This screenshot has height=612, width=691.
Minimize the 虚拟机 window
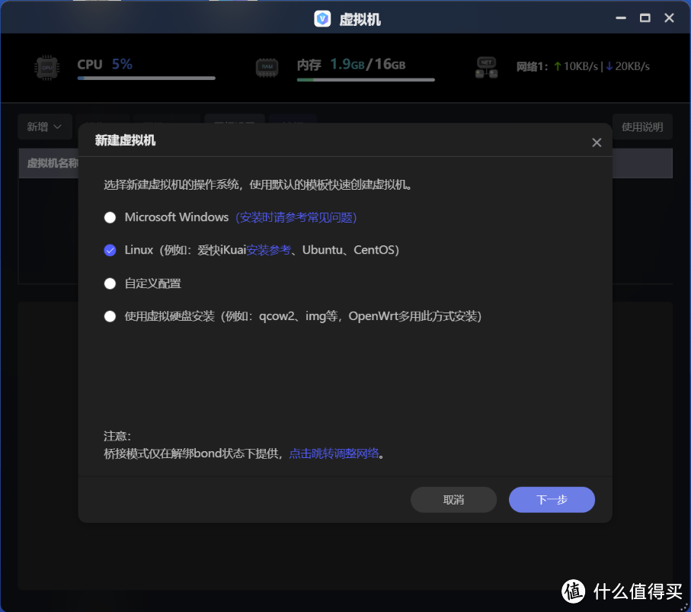click(x=621, y=18)
